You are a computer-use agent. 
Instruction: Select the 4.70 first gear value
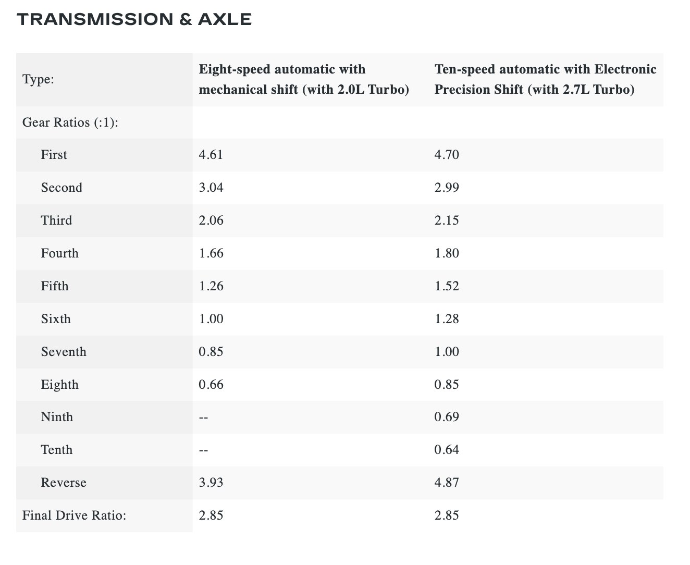pyautogui.click(x=447, y=155)
